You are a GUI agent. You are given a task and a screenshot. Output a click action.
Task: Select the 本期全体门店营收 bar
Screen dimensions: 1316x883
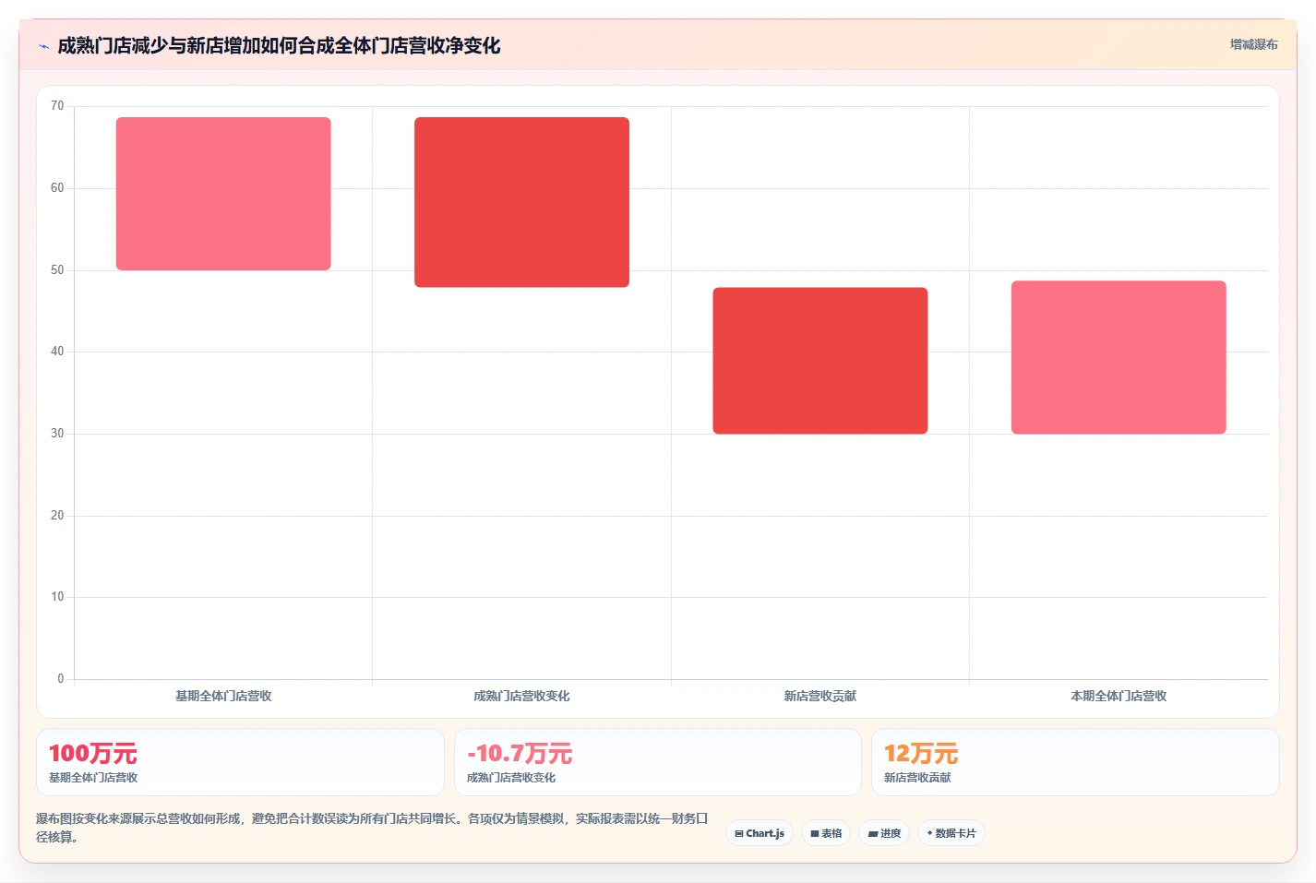click(1119, 357)
